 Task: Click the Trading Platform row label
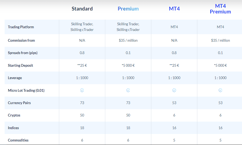point(21,27)
